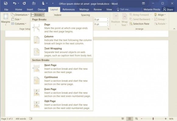Collapse the Breaks dropdown button
Image resolution: width=177 pixels, height=121 pixels.
[x=37, y=15]
